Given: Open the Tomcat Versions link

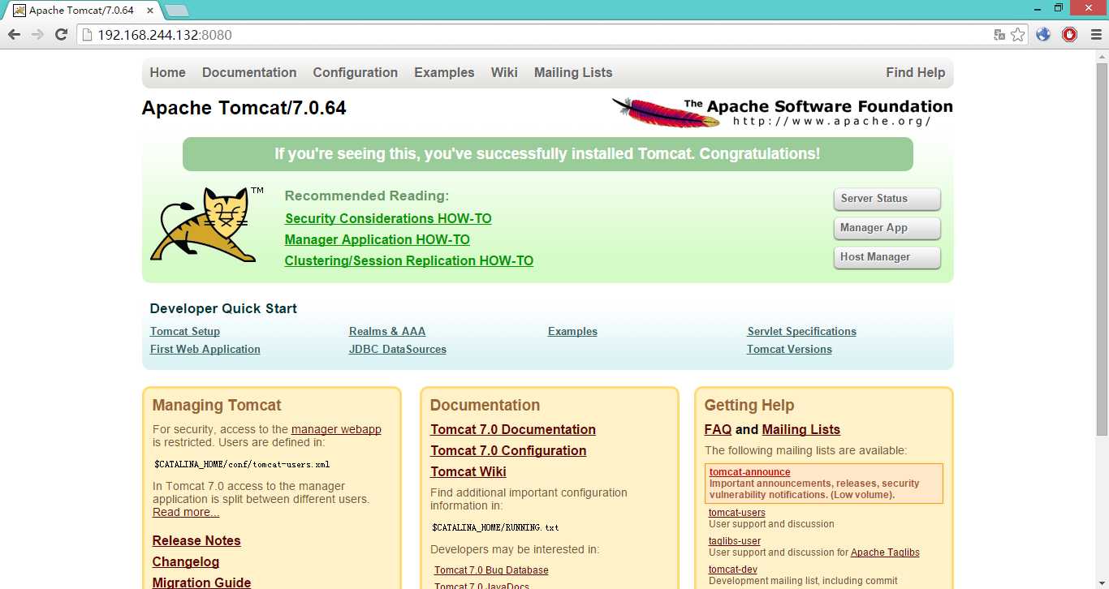Looking at the screenshot, I should [x=789, y=349].
